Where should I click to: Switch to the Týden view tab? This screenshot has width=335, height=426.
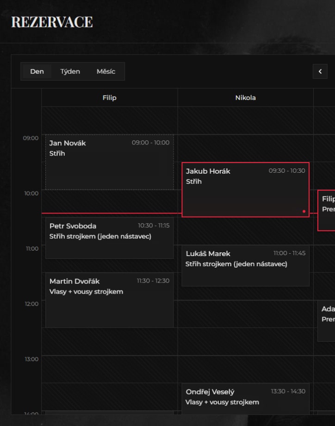(x=70, y=71)
